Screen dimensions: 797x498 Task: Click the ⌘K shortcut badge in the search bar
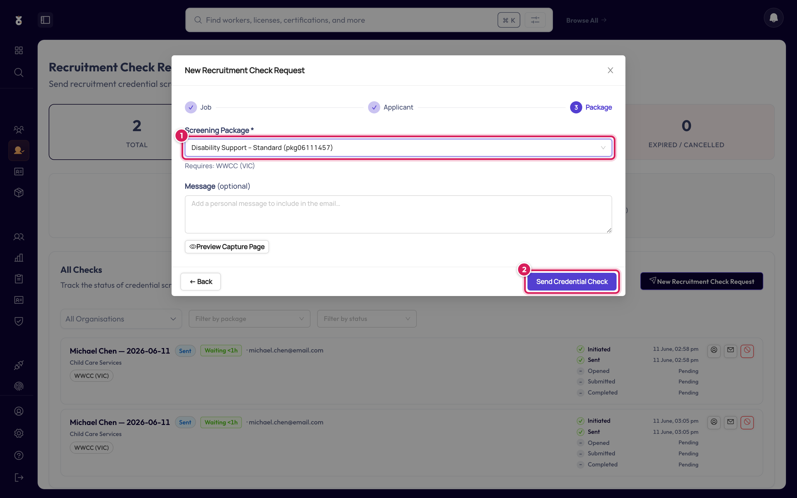click(509, 20)
